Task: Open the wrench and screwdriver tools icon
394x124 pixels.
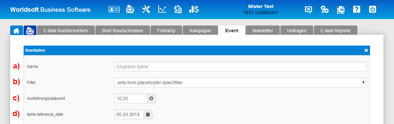Action: [x=146, y=10]
